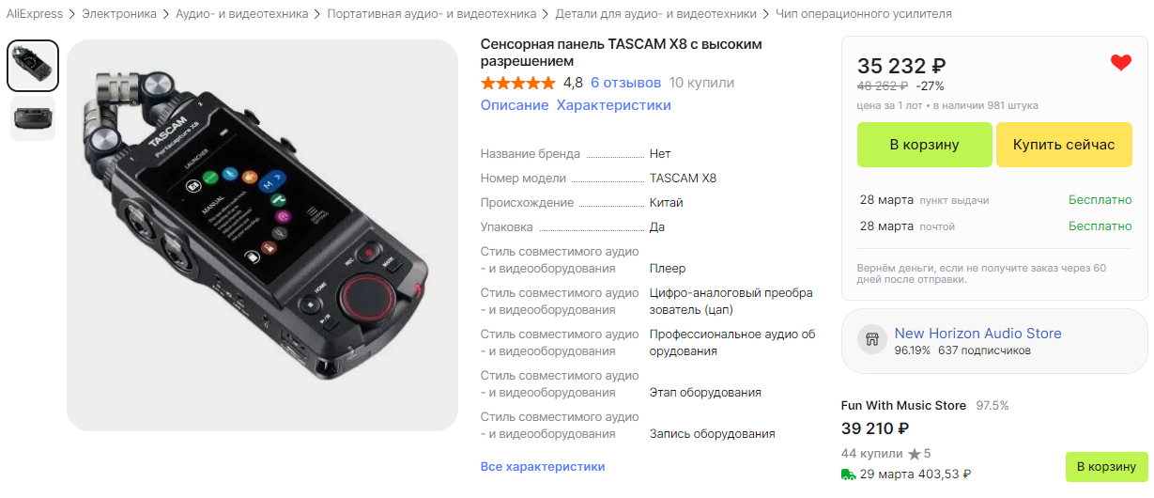The image size is (1154, 498).
Task: Select the first product thumbnail
Action: (x=33, y=66)
